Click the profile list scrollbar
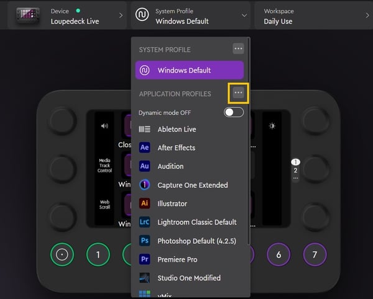 coord(249,143)
